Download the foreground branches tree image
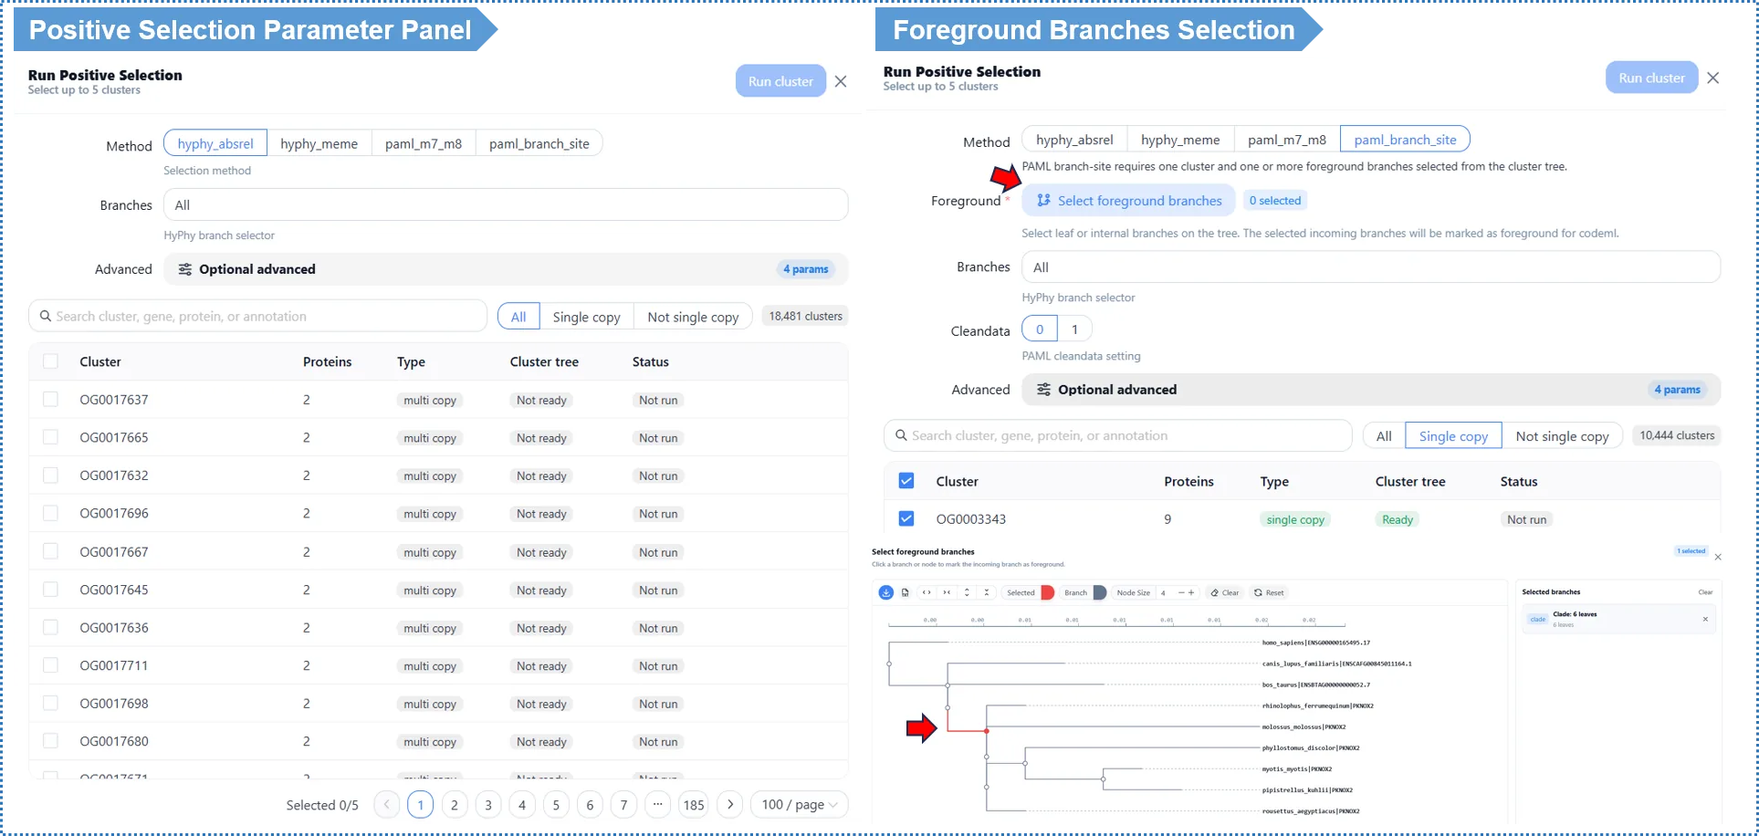The width and height of the screenshot is (1759, 836). 885,592
